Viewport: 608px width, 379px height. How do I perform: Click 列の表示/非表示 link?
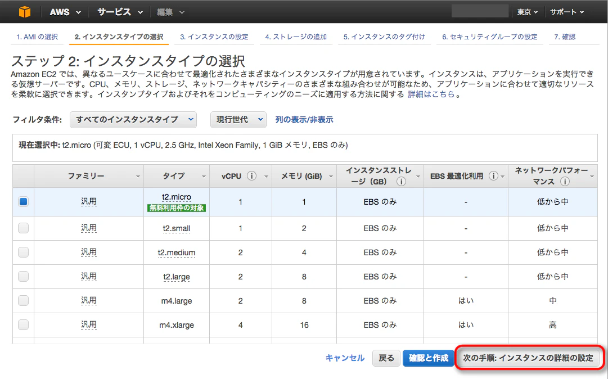304,120
